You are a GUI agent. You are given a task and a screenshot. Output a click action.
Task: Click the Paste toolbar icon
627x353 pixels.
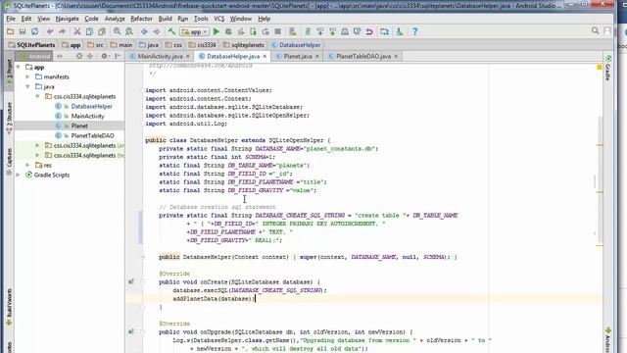(102, 31)
